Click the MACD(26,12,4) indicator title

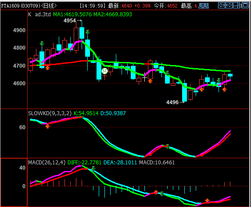coord(47,163)
